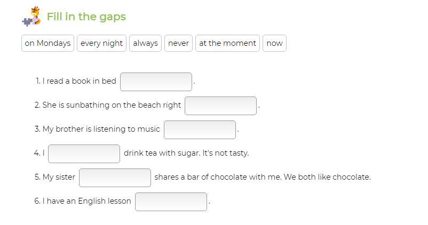Screen dimensions: 428x225
Task: Click the gap after 'on the beach right'
Action: (220, 106)
